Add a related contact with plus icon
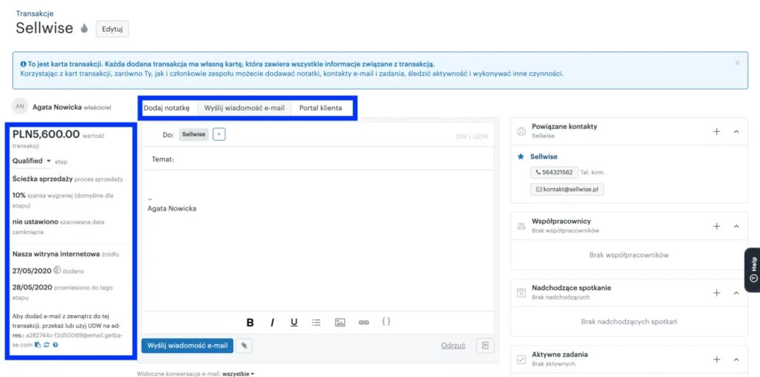This screenshot has height=377, width=760. coord(717,131)
